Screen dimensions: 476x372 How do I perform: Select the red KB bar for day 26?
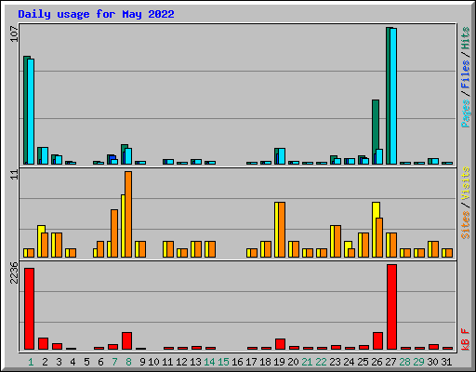coord(377,341)
